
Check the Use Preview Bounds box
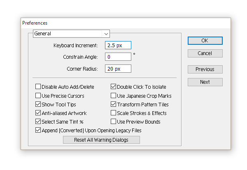click(x=114, y=122)
